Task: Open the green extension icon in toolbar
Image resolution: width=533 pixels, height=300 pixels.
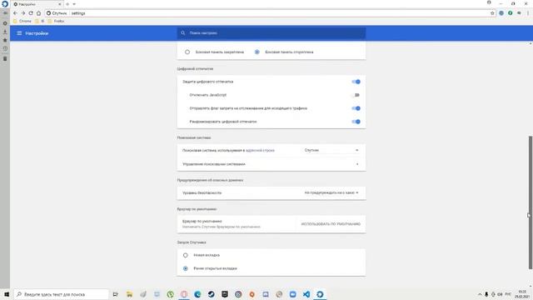Action: click(x=511, y=13)
